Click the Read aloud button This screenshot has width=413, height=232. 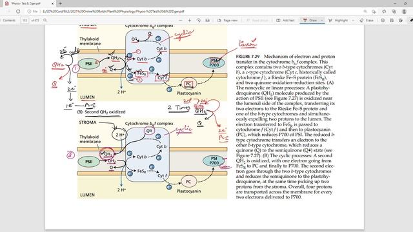point(257,20)
